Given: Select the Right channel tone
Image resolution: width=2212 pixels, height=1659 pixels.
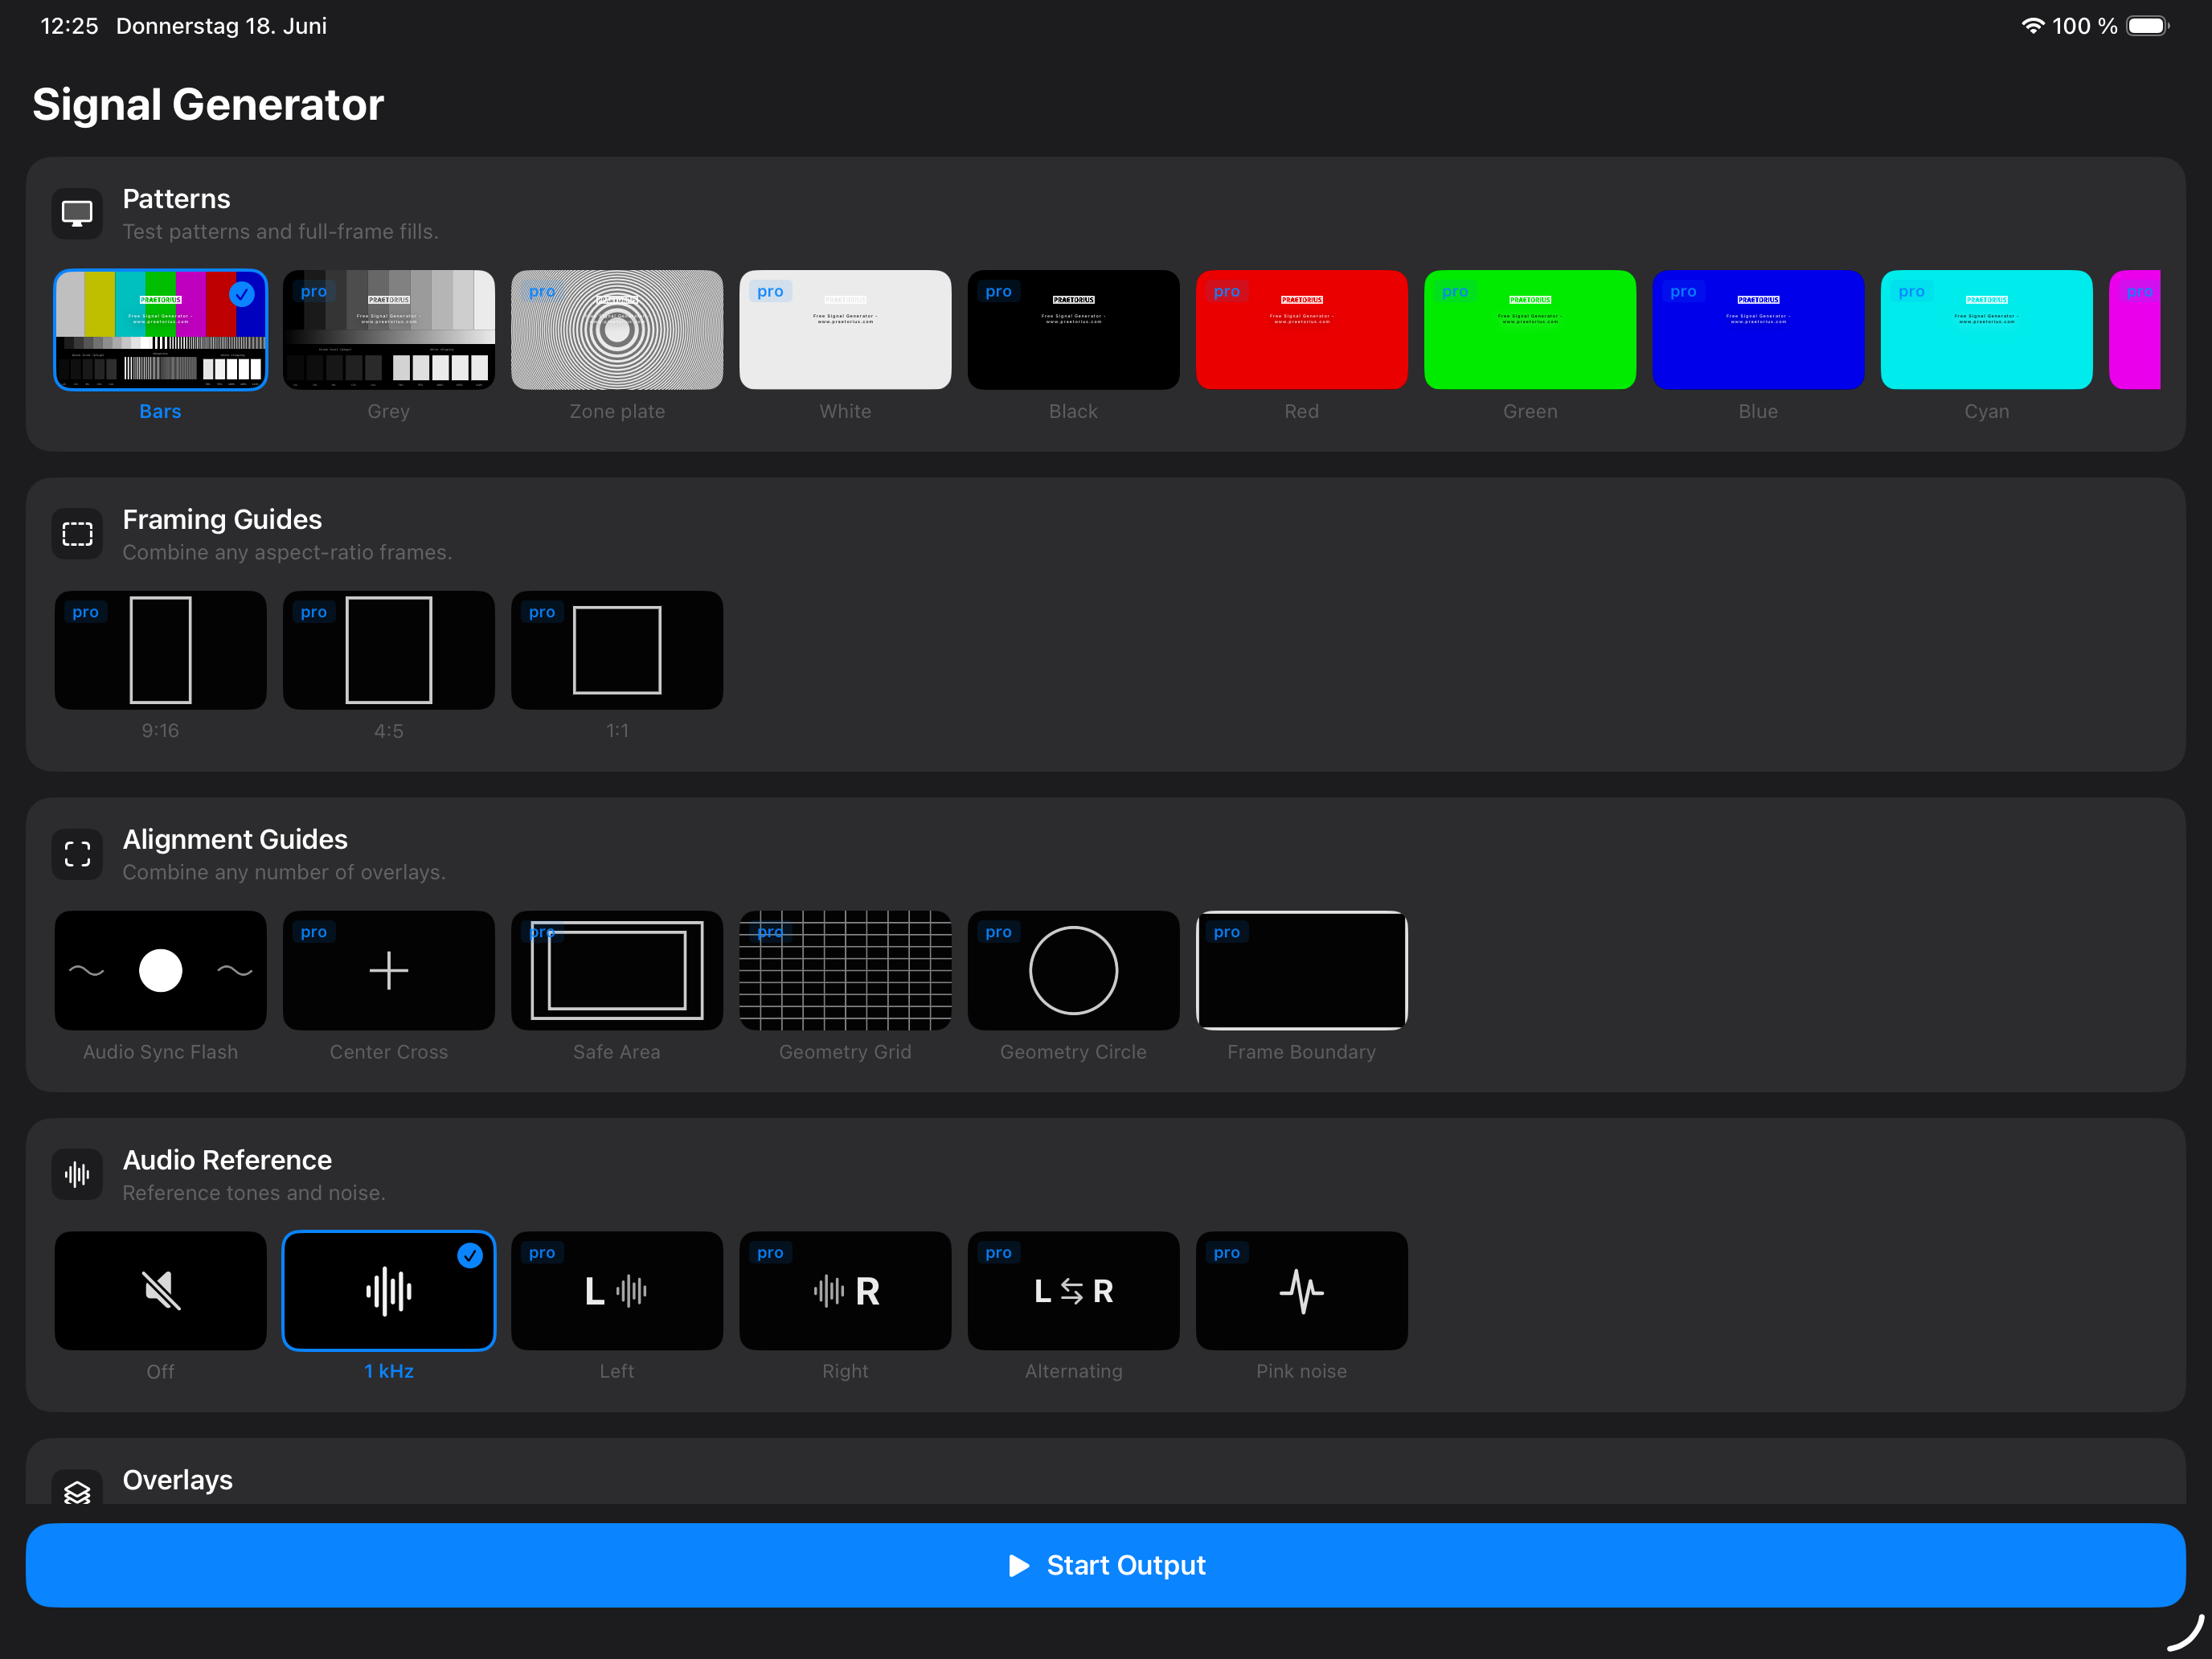Looking at the screenshot, I should coord(845,1291).
